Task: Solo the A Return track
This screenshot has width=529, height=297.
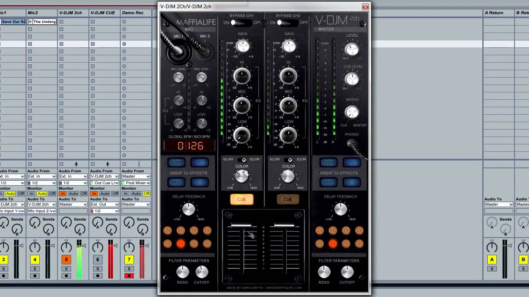Action: click(492, 269)
